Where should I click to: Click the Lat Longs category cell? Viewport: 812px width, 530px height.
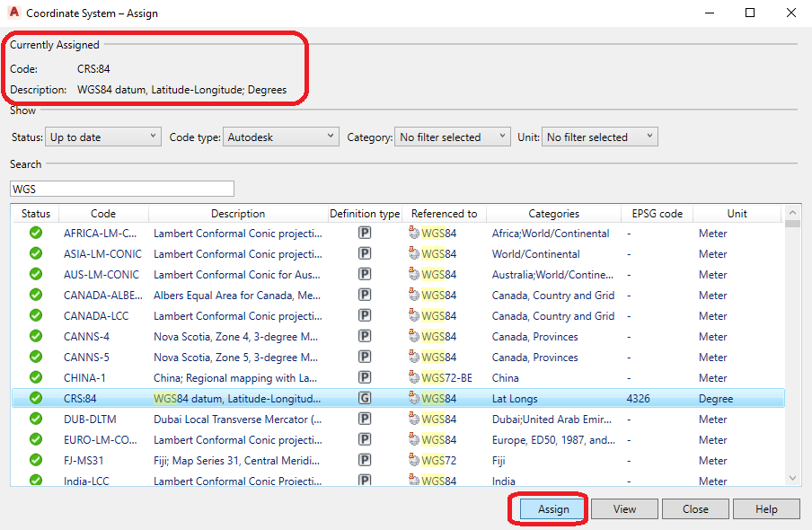point(514,399)
